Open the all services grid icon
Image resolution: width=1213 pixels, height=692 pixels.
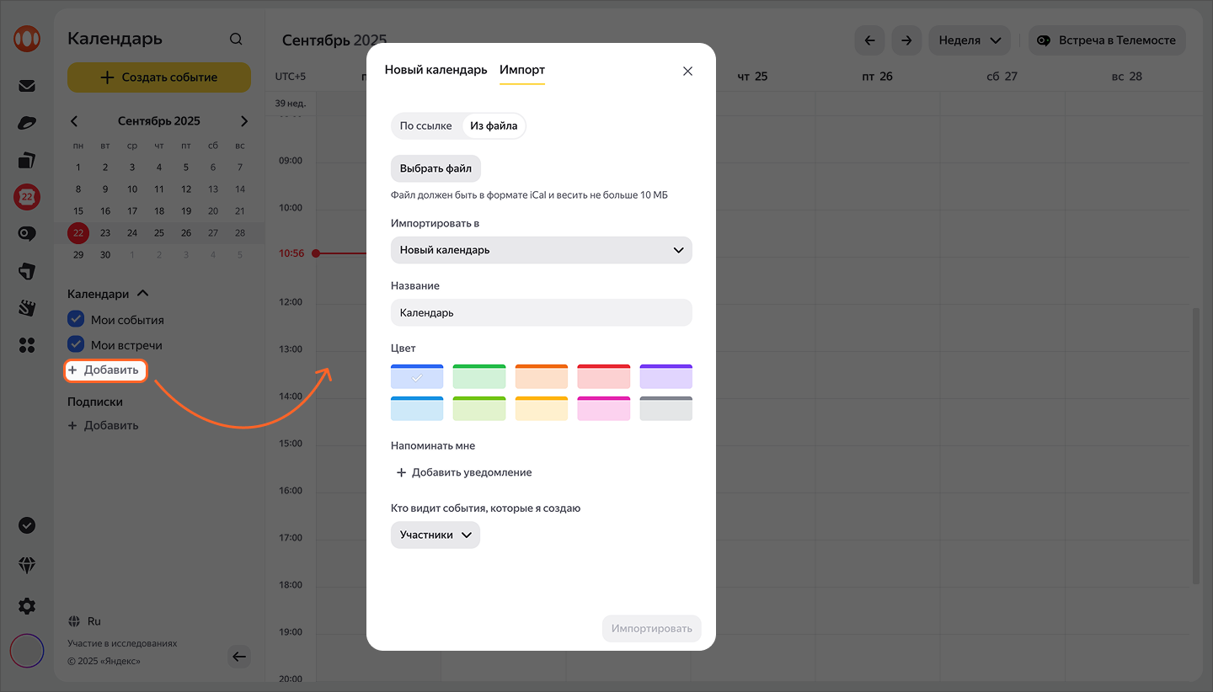pyautogui.click(x=27, y=345)
